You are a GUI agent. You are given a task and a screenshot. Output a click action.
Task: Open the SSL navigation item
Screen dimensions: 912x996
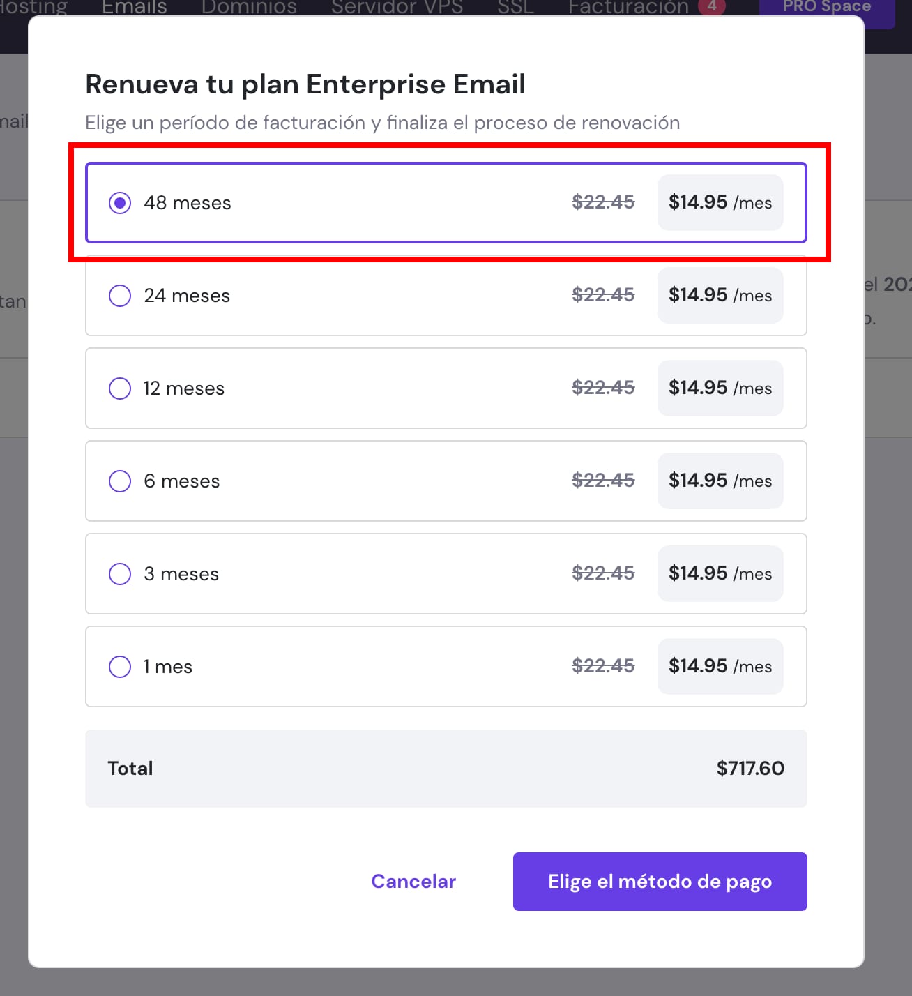[x=515, y=7]
